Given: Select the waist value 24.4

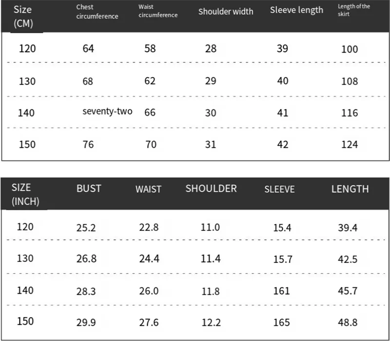Looking at the screenshot, I should 149,259.
